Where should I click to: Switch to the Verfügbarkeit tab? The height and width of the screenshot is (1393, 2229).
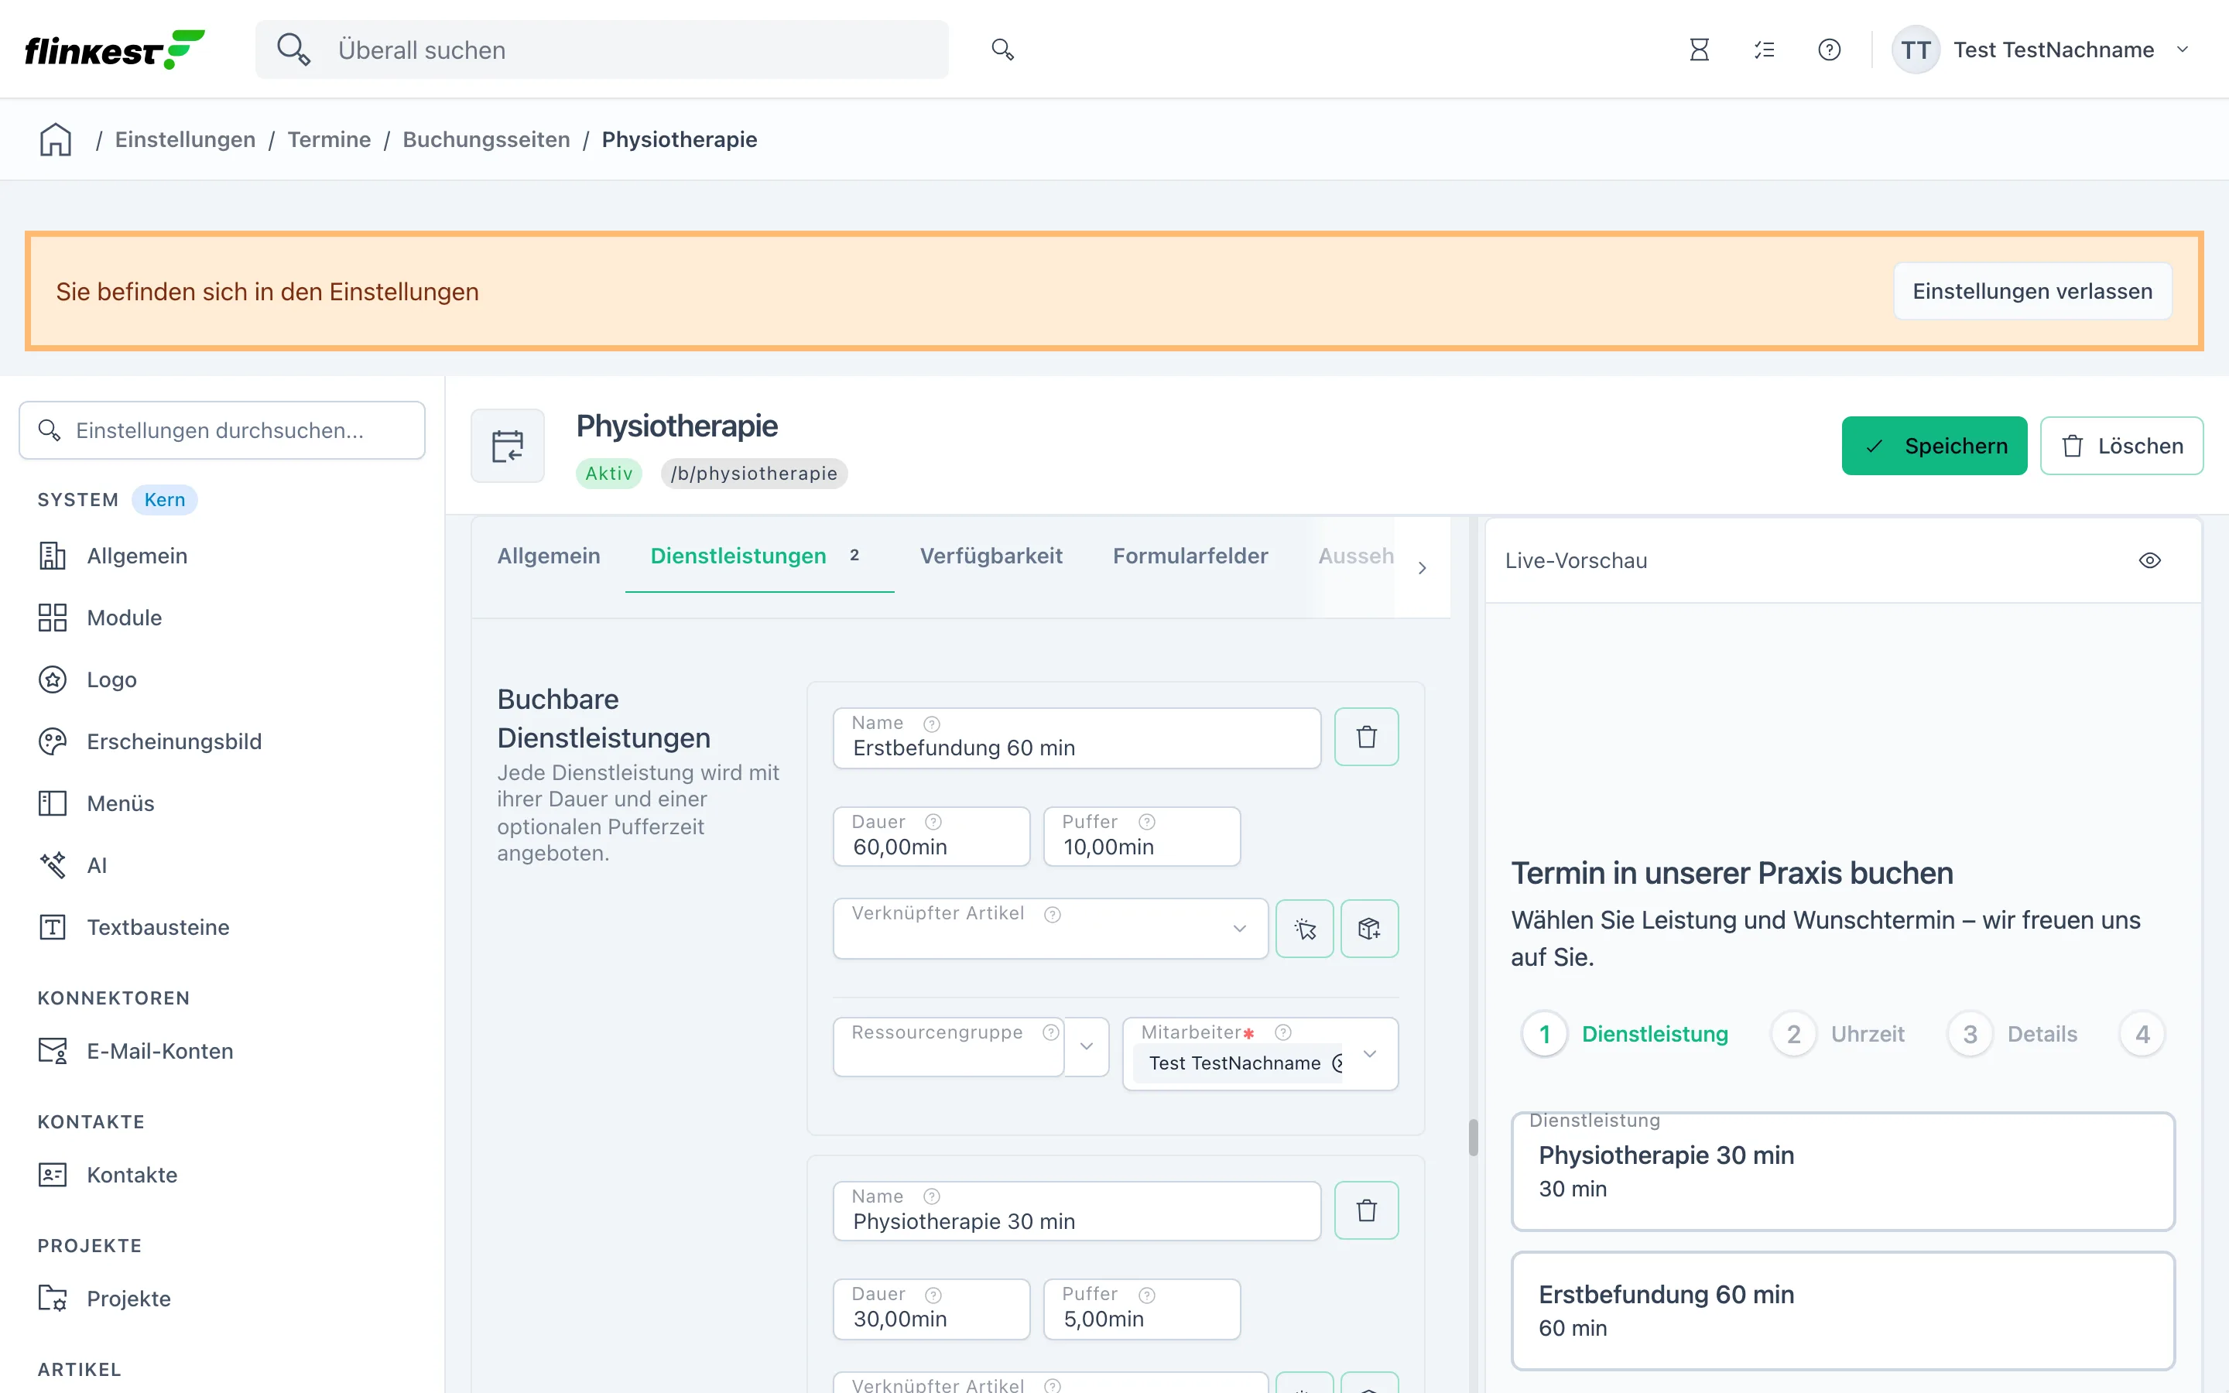click(991, 556)
